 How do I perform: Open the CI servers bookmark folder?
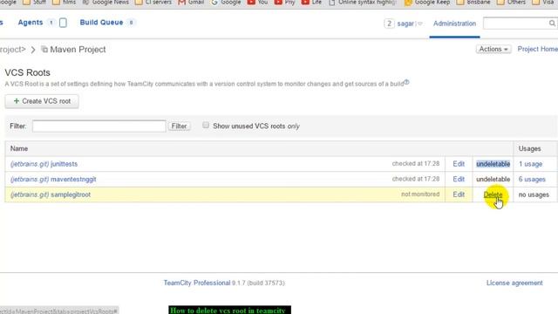pyautogui.click(x=153, y=2)
